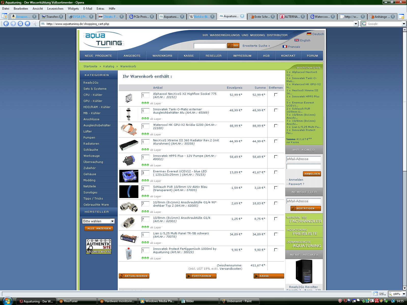Open the Widgets menu
407x305 pixels.
[73, 8]
